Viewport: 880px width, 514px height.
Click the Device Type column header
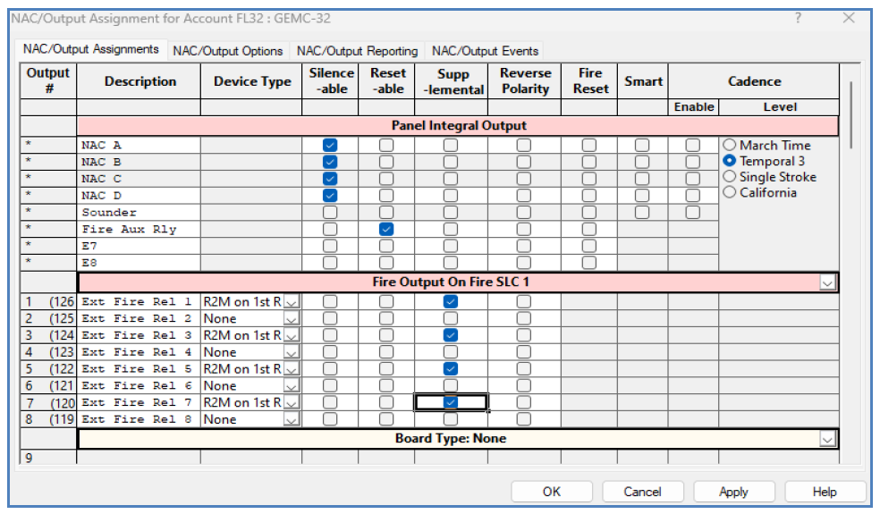pyautogui.click(x=252, y=81)
